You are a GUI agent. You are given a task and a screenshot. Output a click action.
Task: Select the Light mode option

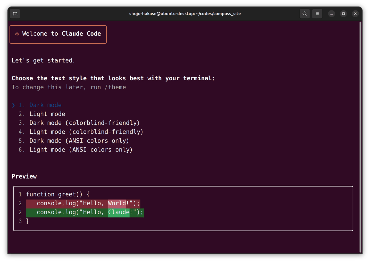tap(47, 114)
